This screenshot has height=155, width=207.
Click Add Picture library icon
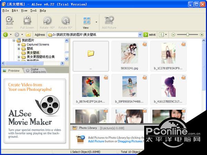109,20
